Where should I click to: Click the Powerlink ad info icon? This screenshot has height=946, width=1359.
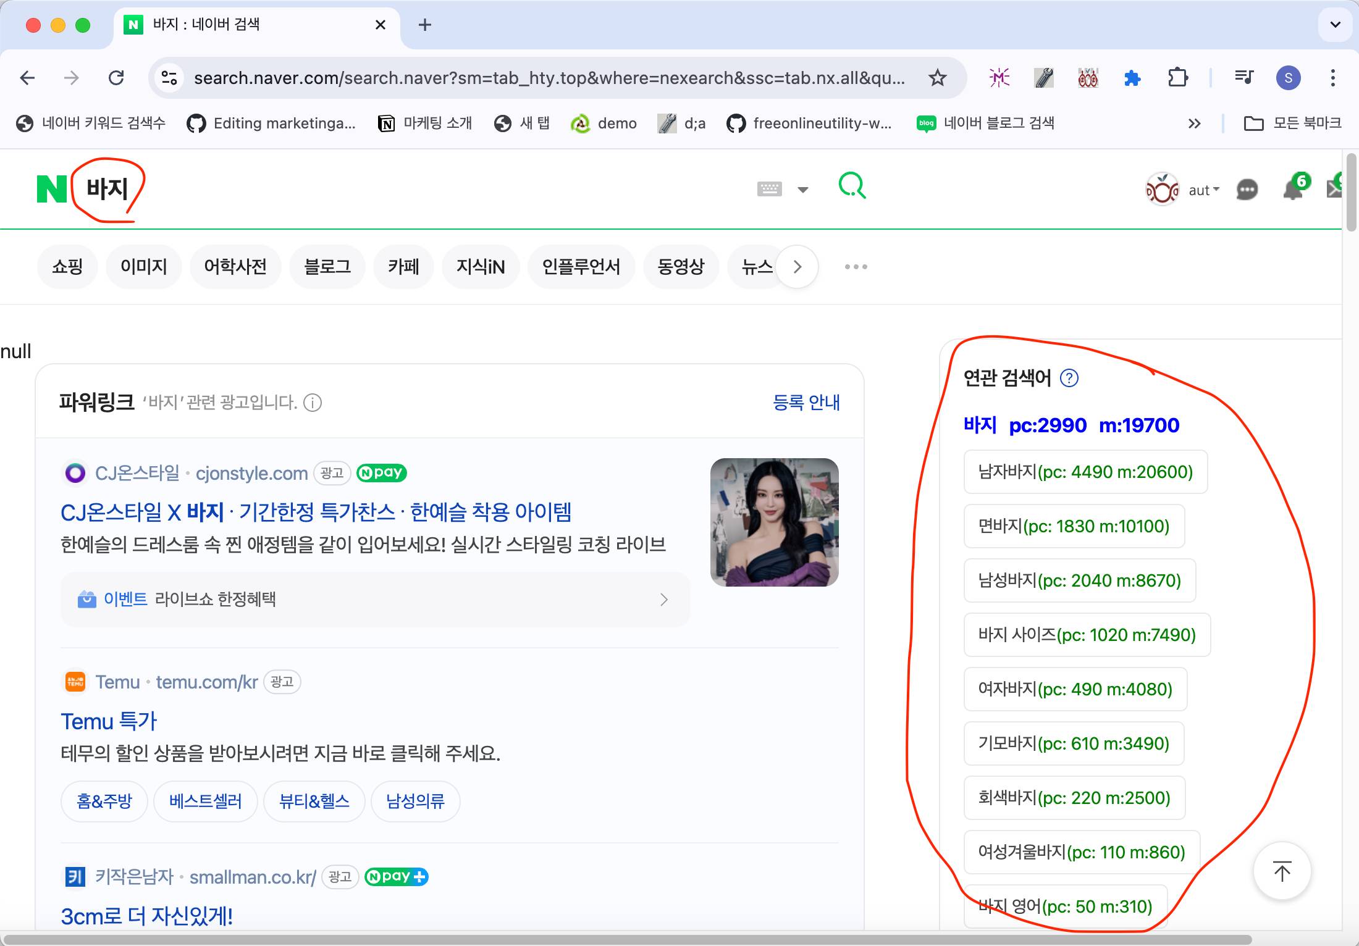(313, 403)
